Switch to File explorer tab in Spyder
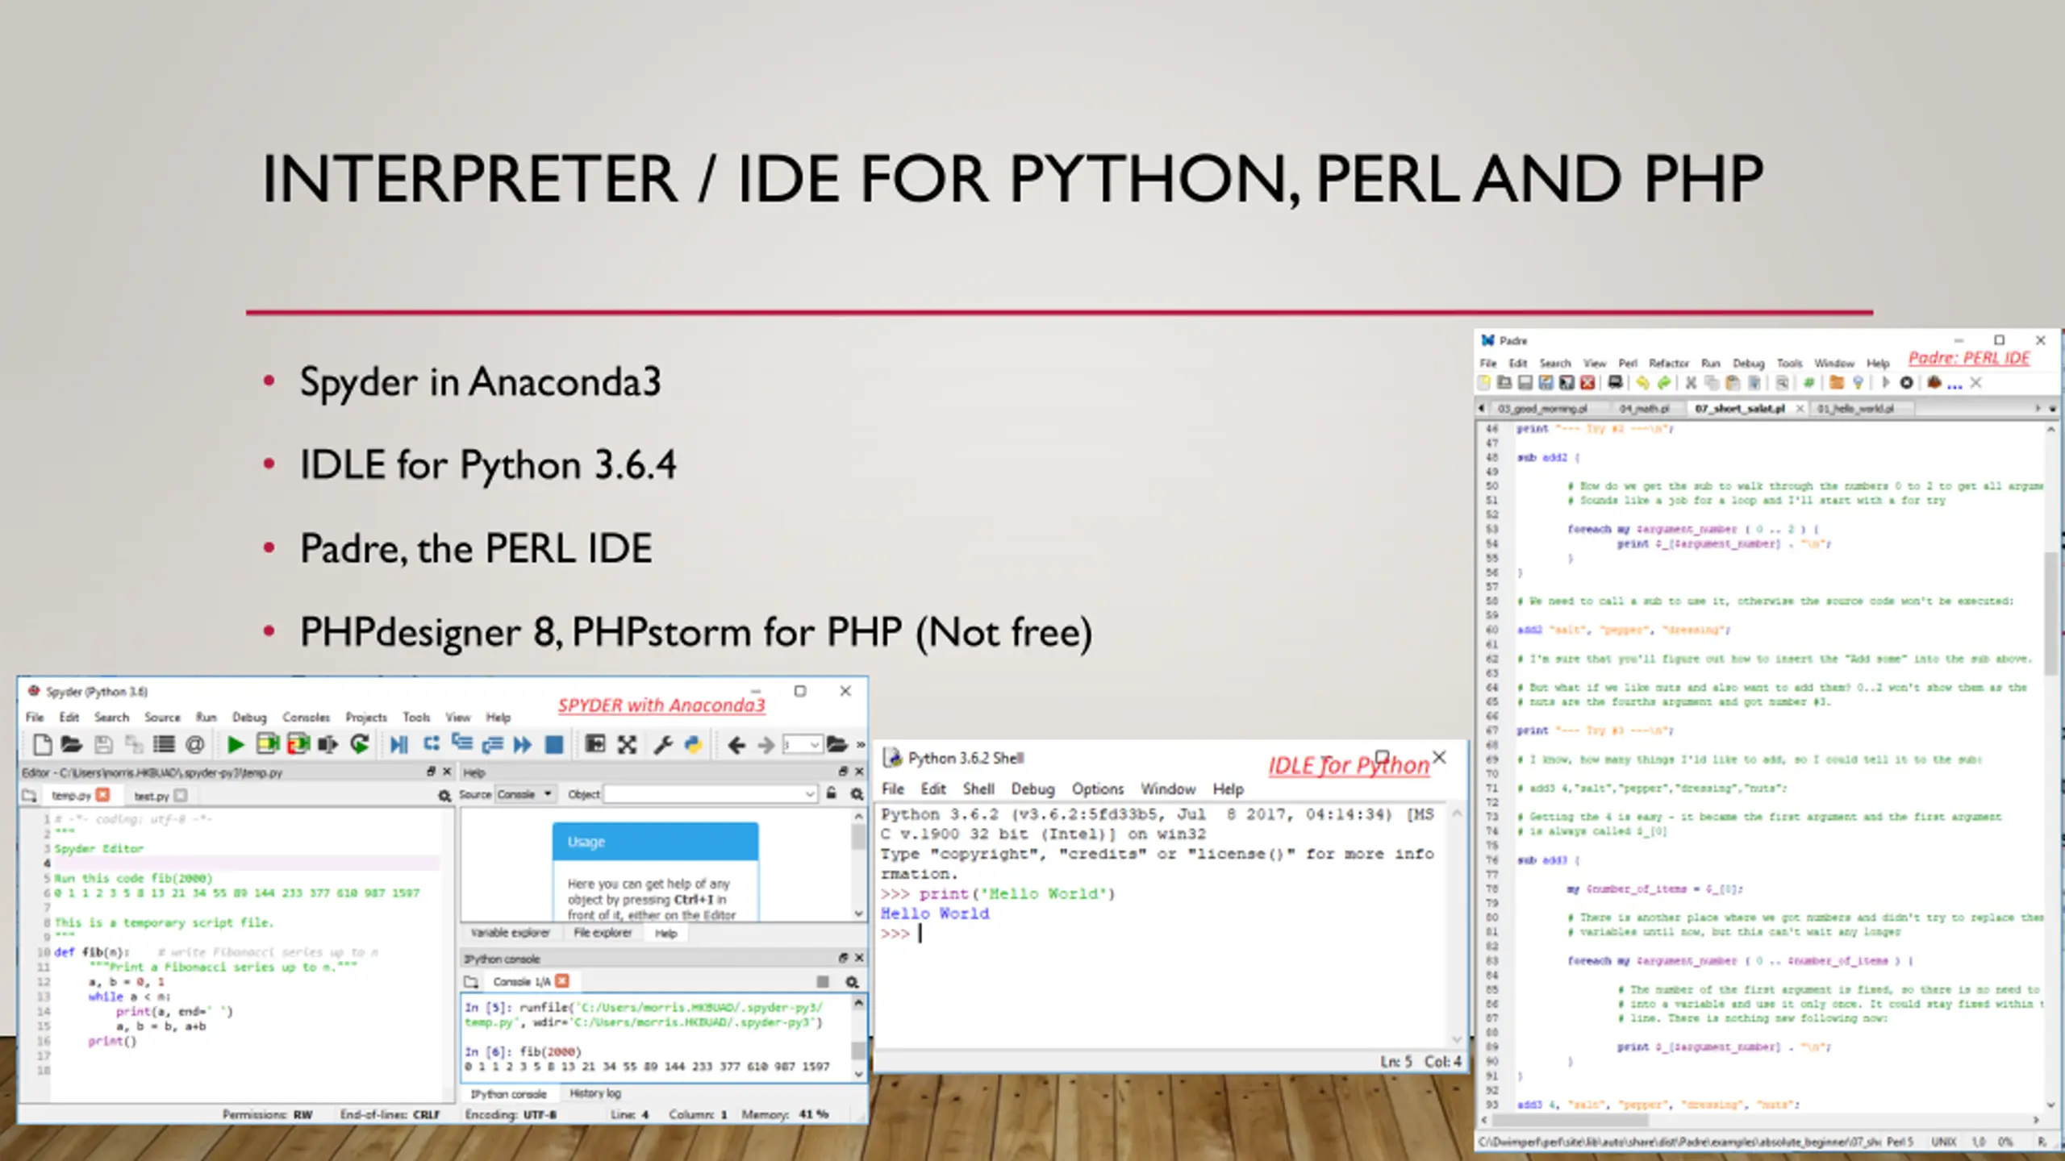 click(x=603, y=933)
